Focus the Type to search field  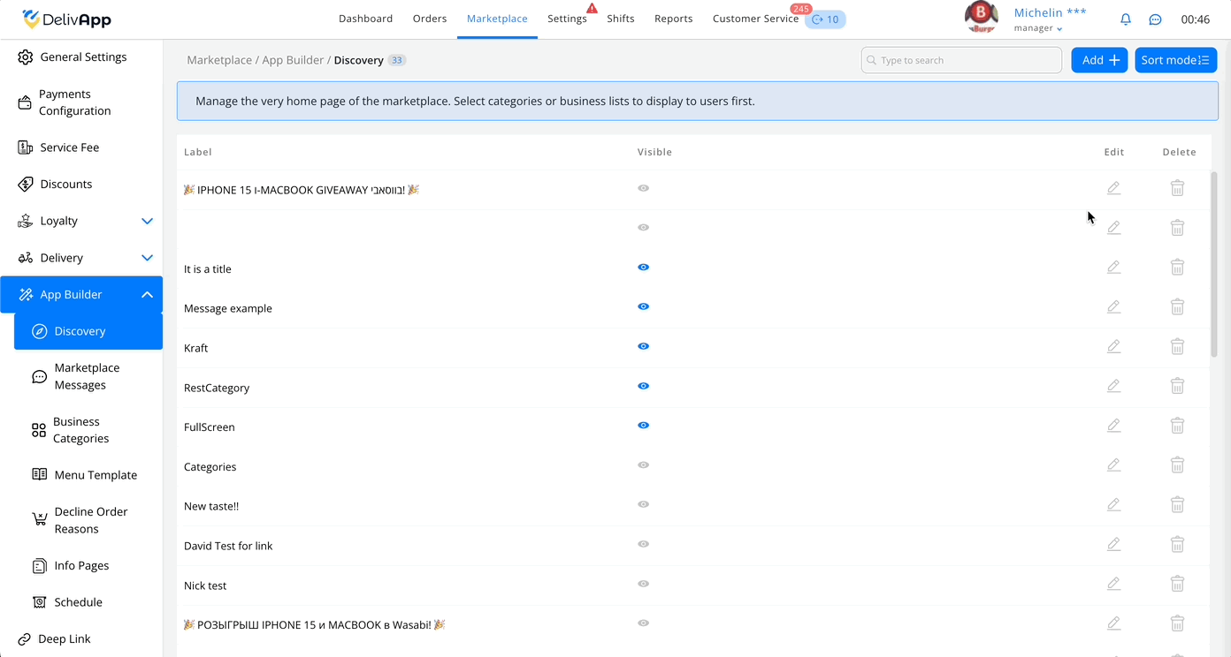961,60
